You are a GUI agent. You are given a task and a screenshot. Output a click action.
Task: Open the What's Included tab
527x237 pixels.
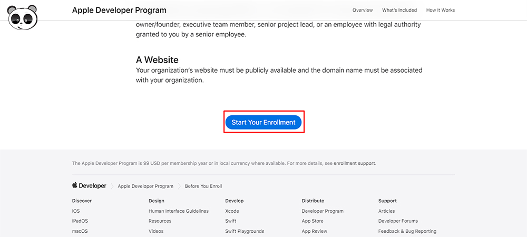point(399,10)
